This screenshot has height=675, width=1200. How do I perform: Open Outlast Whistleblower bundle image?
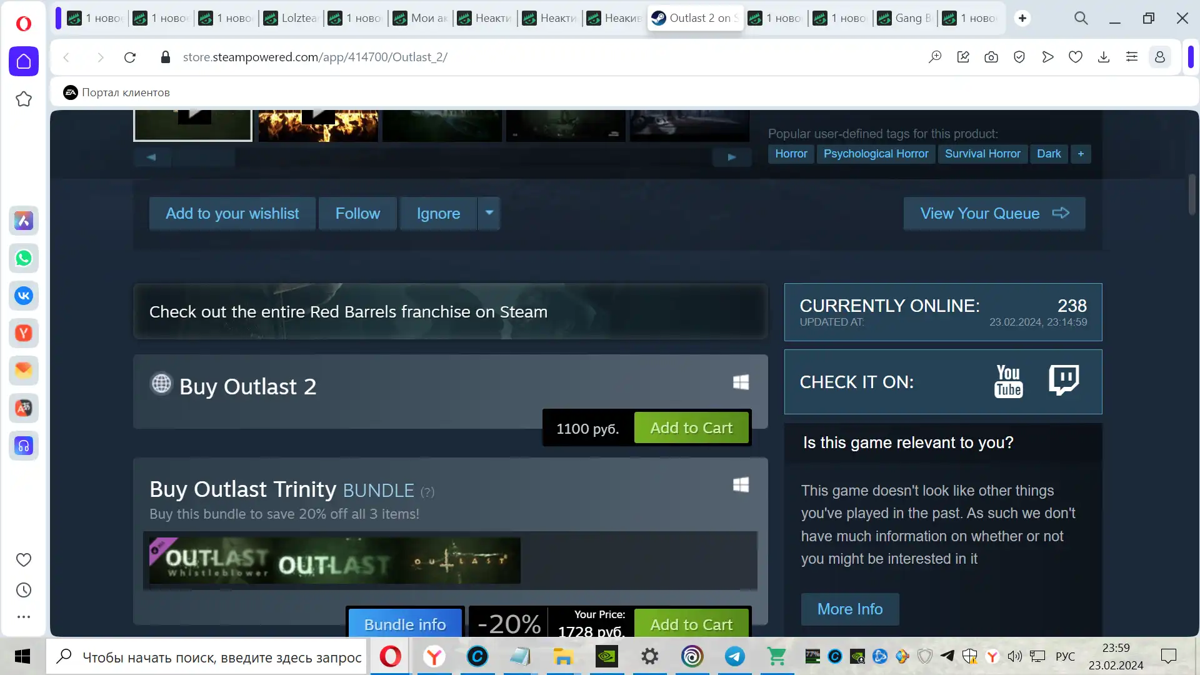(211, 561)
